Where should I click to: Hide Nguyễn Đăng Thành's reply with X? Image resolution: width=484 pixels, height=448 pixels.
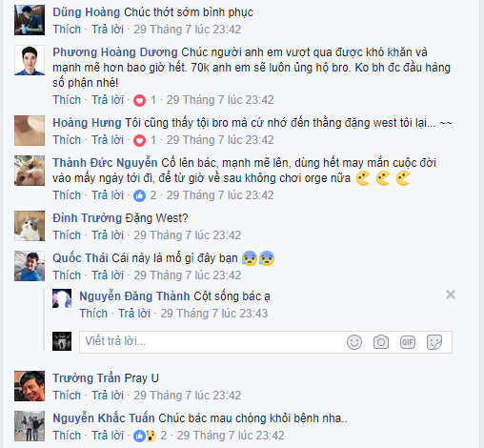(x=451, y=295)
